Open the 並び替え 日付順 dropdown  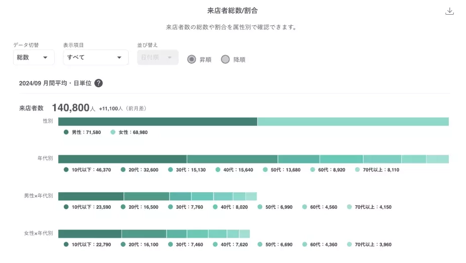click(158, 57)
